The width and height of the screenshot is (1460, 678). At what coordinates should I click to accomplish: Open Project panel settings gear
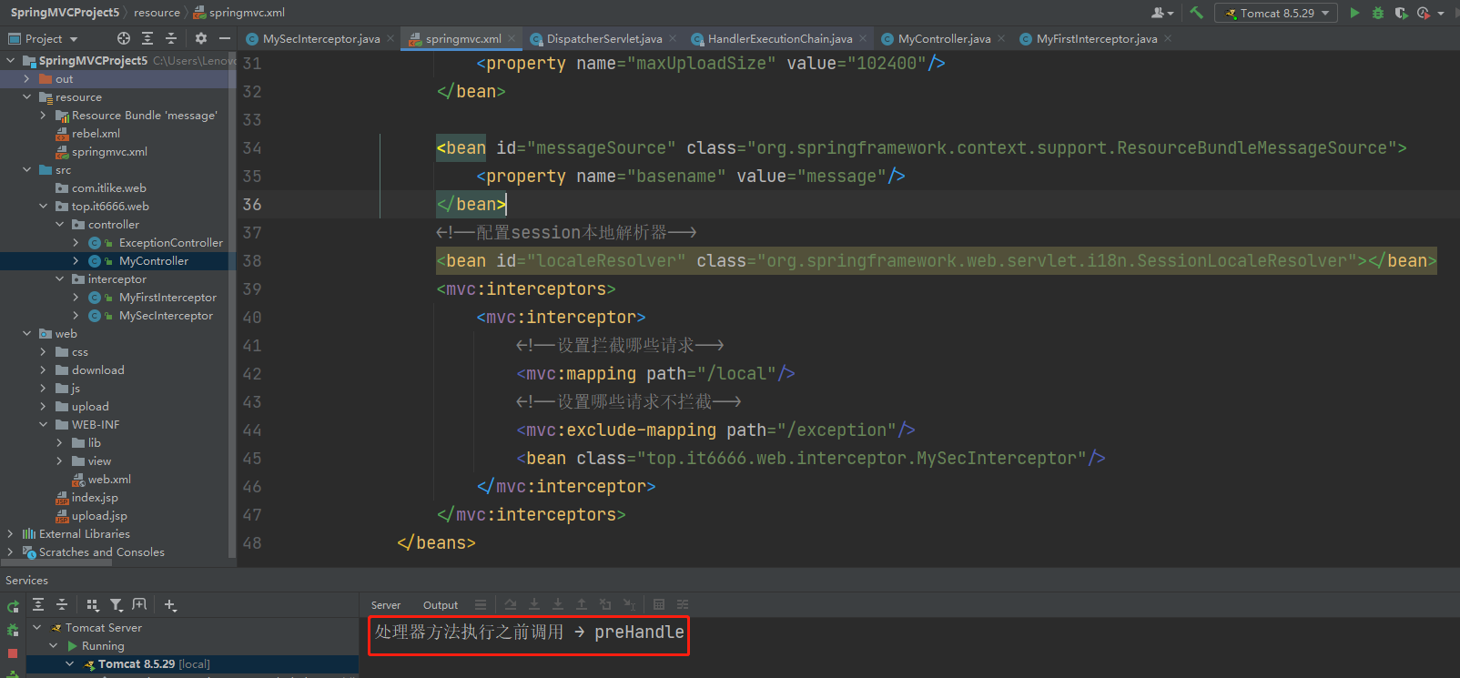201,38
